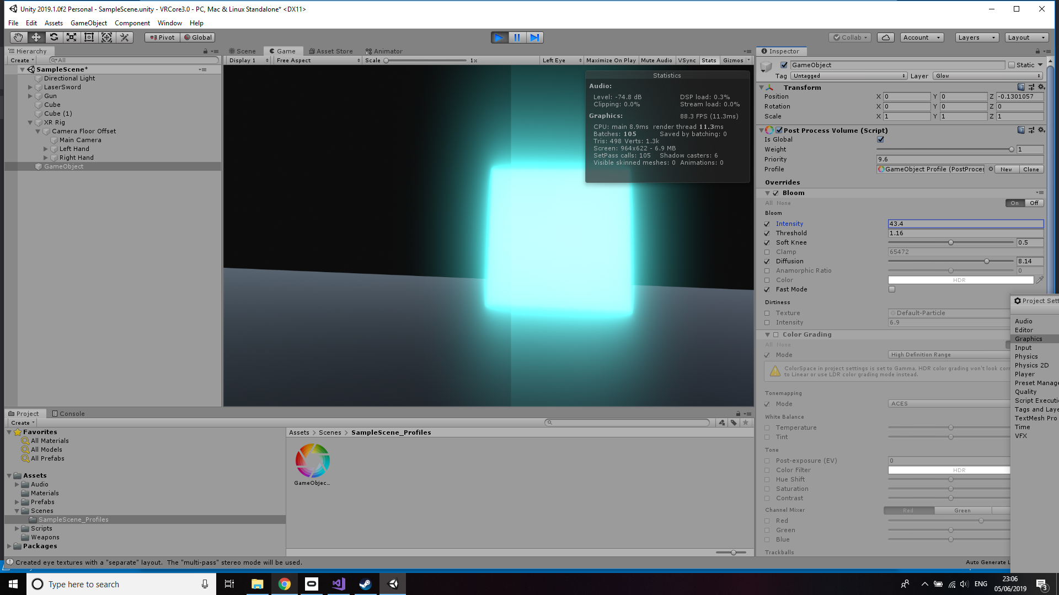1059x595 pixels.
Task: Open the Free Aspect dropdown
Action: 318,61
